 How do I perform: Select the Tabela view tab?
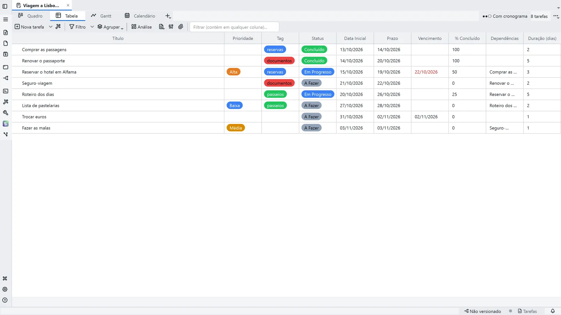[x=67, y=16]
